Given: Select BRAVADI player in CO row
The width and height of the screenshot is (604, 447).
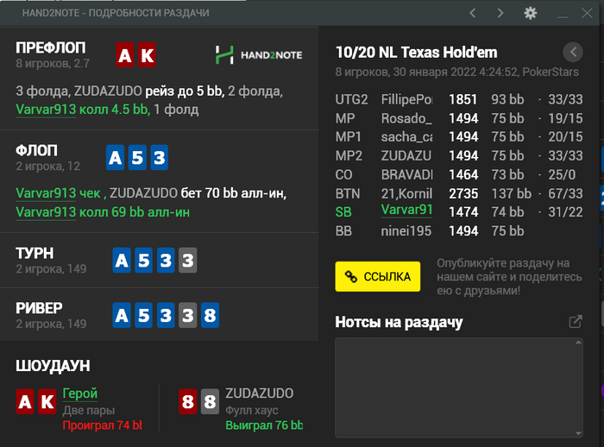Looking at the screenshot, I should pyautogui.click(x=406, y=174).
